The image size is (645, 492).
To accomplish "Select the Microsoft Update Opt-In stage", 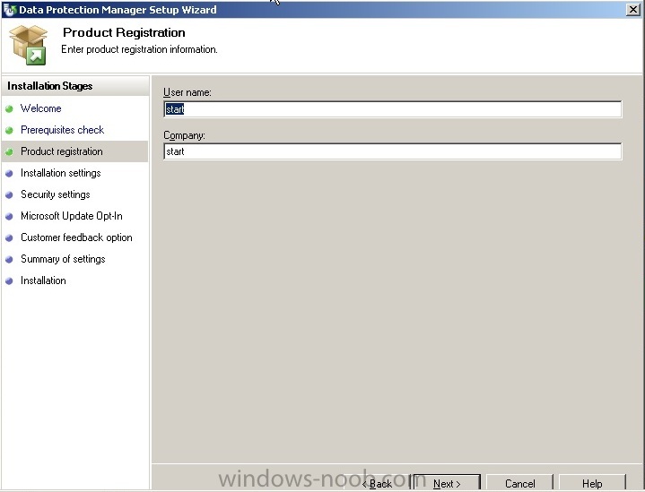I will pos(72,216).
